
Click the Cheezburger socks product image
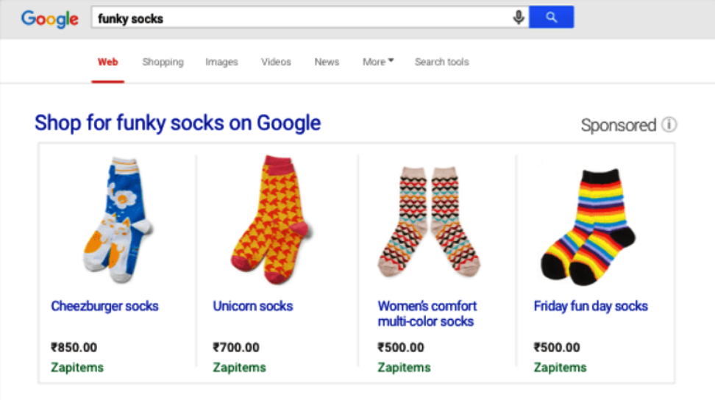(x=116, y=219)
